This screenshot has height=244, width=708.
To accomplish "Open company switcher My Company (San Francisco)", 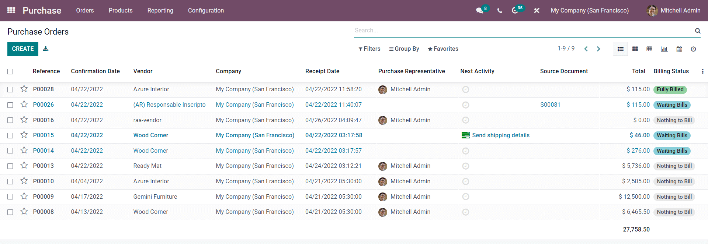I will tap(590, 11).
